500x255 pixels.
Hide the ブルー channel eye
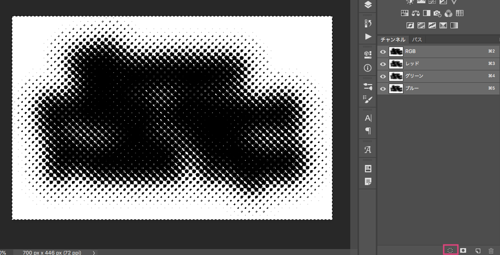click(x=383, y=89)
